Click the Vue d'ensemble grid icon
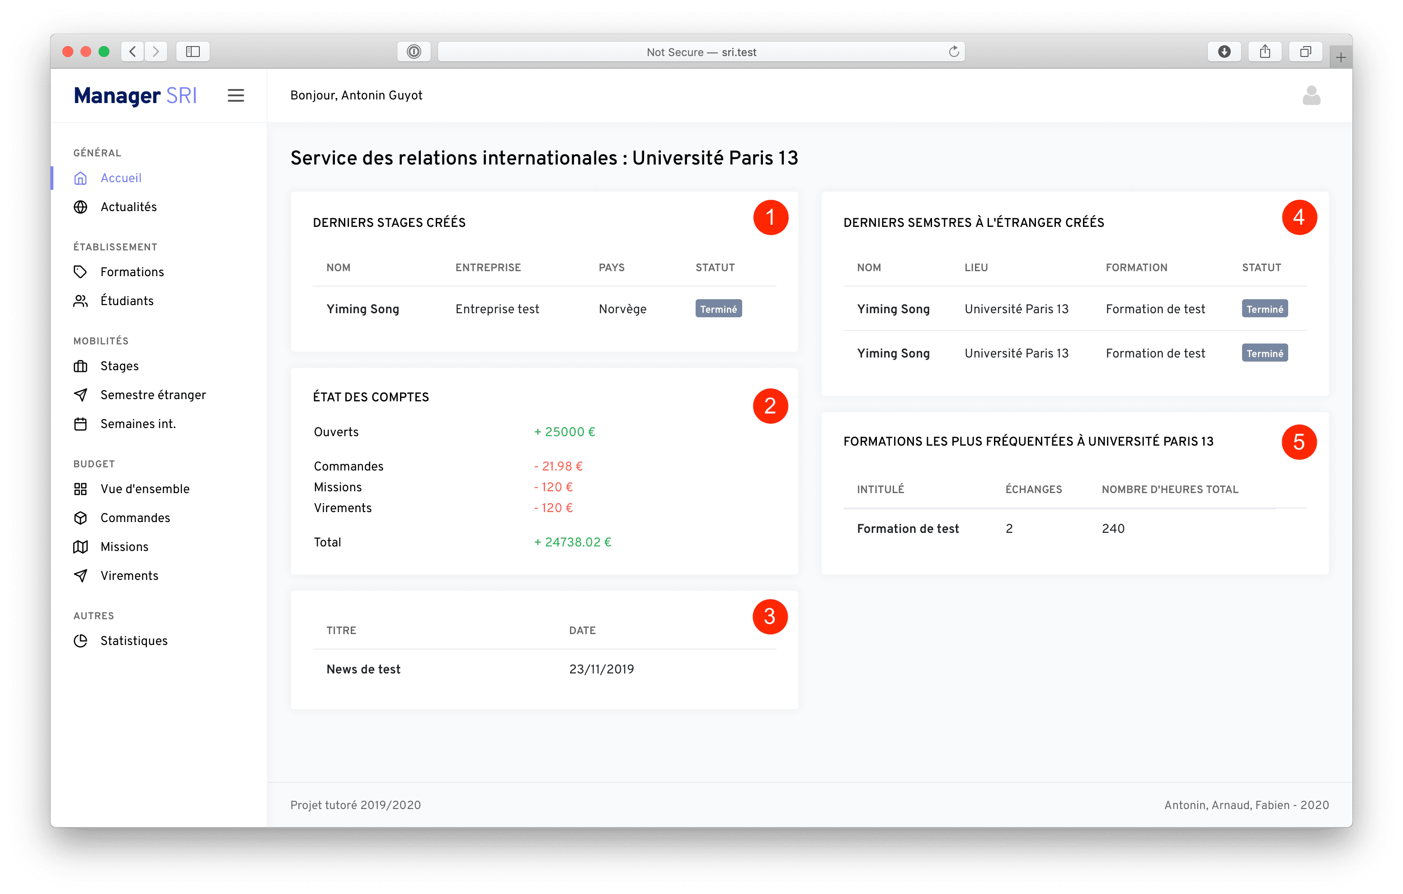 tap(80, 489)
